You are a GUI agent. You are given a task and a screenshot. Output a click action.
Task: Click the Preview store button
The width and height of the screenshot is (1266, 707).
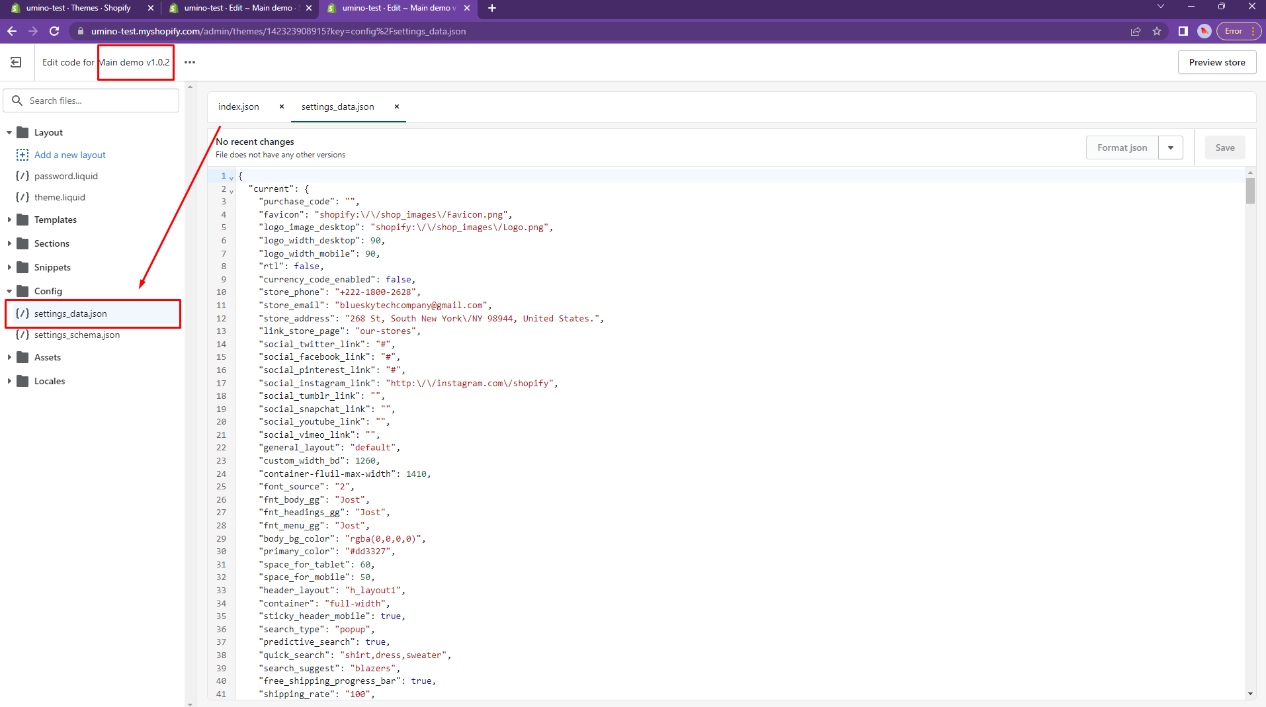1216,62
